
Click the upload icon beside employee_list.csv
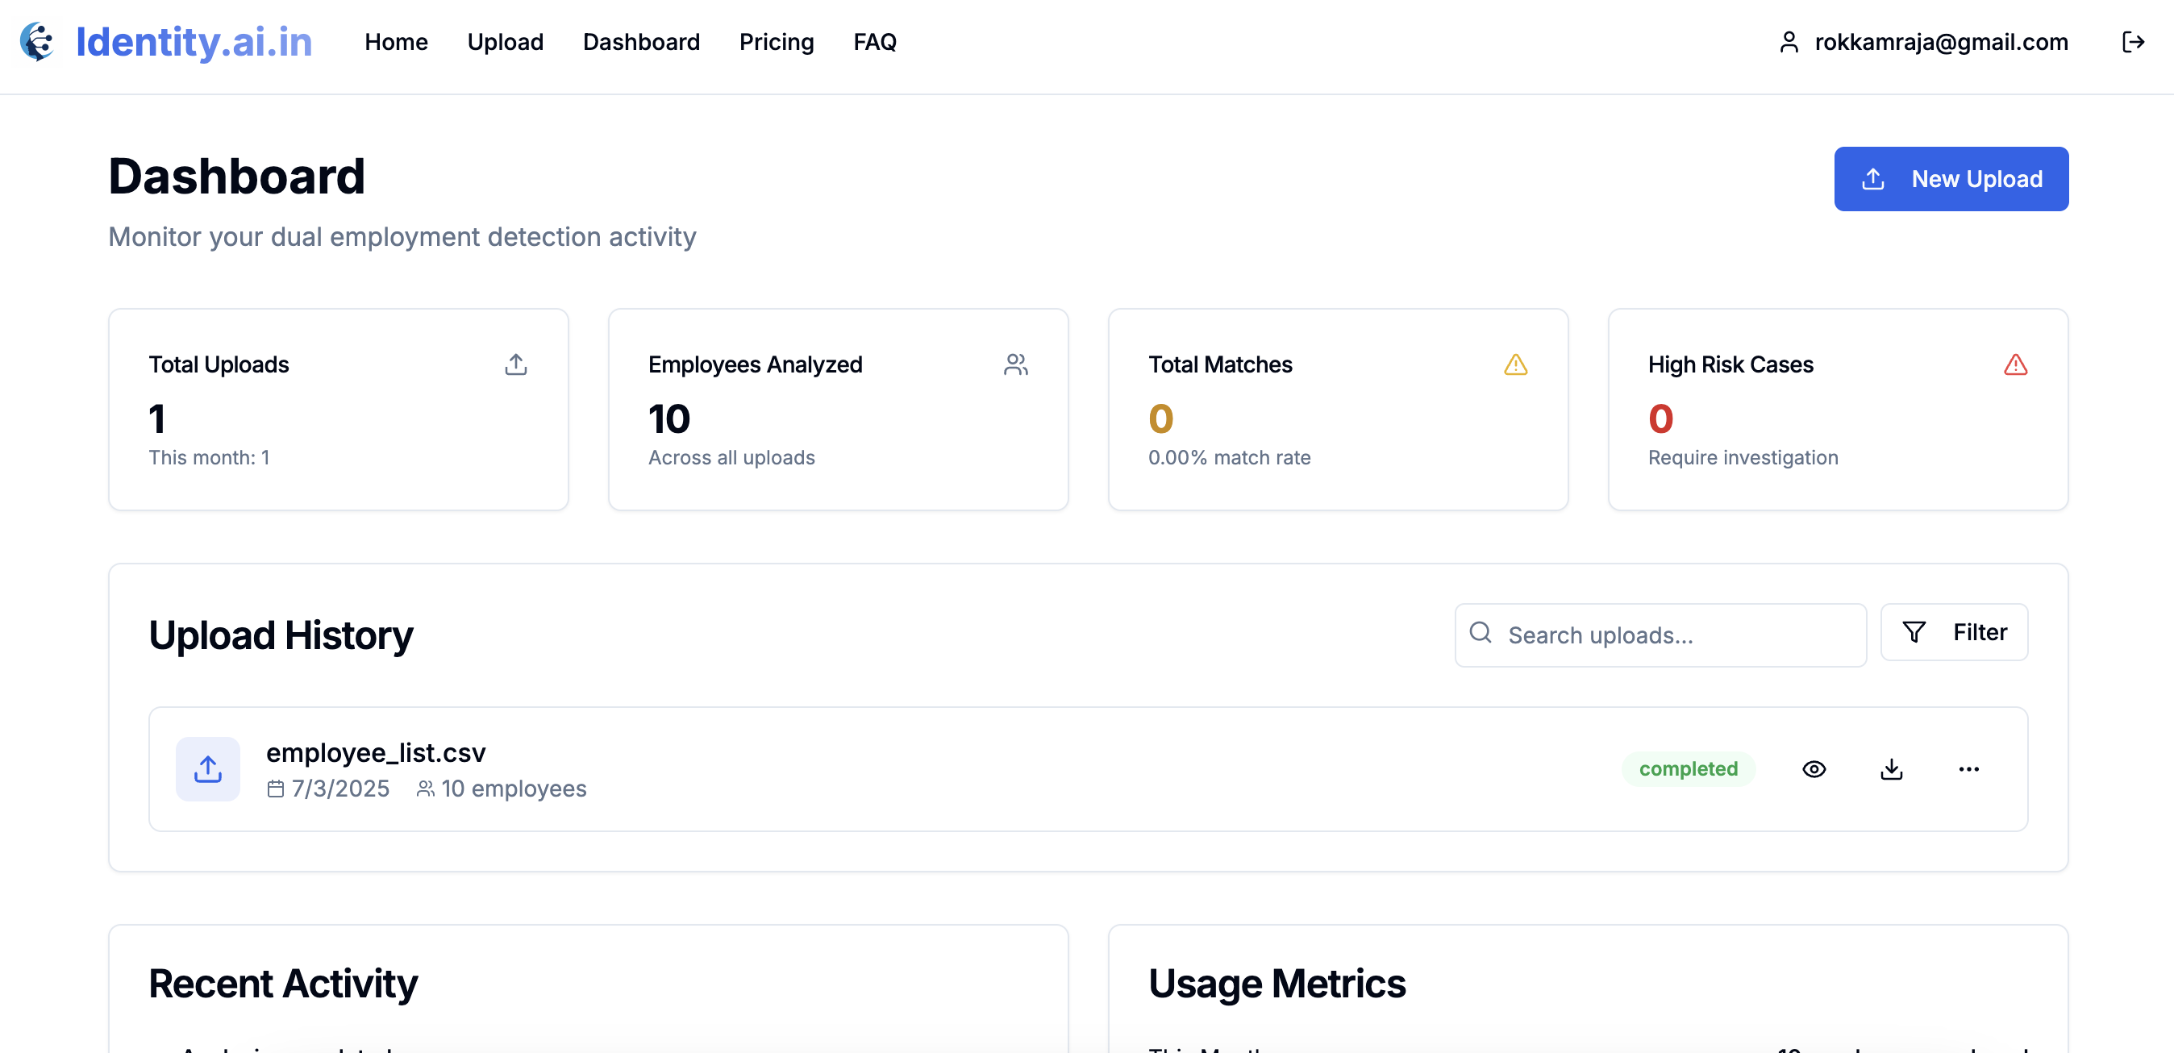(x=207, y=768)
